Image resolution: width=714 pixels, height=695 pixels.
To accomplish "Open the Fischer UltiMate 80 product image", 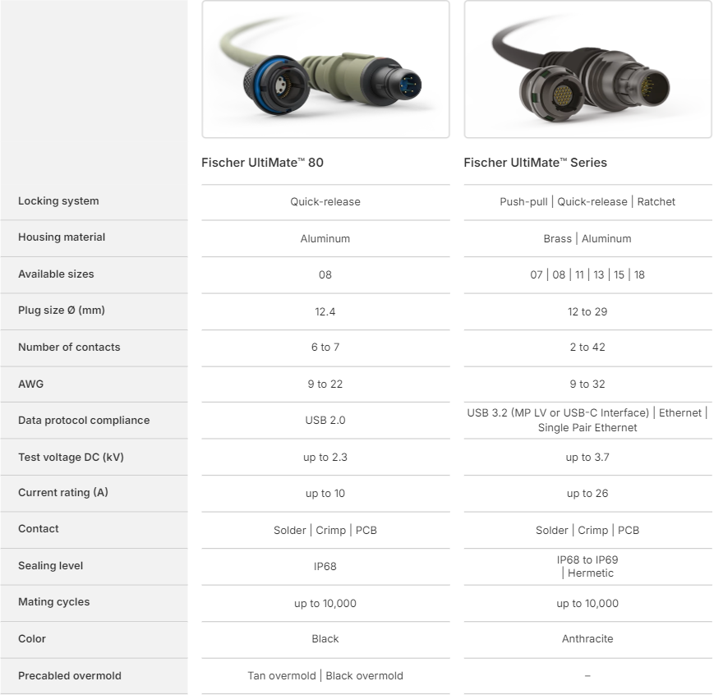I will coord(325,69).
